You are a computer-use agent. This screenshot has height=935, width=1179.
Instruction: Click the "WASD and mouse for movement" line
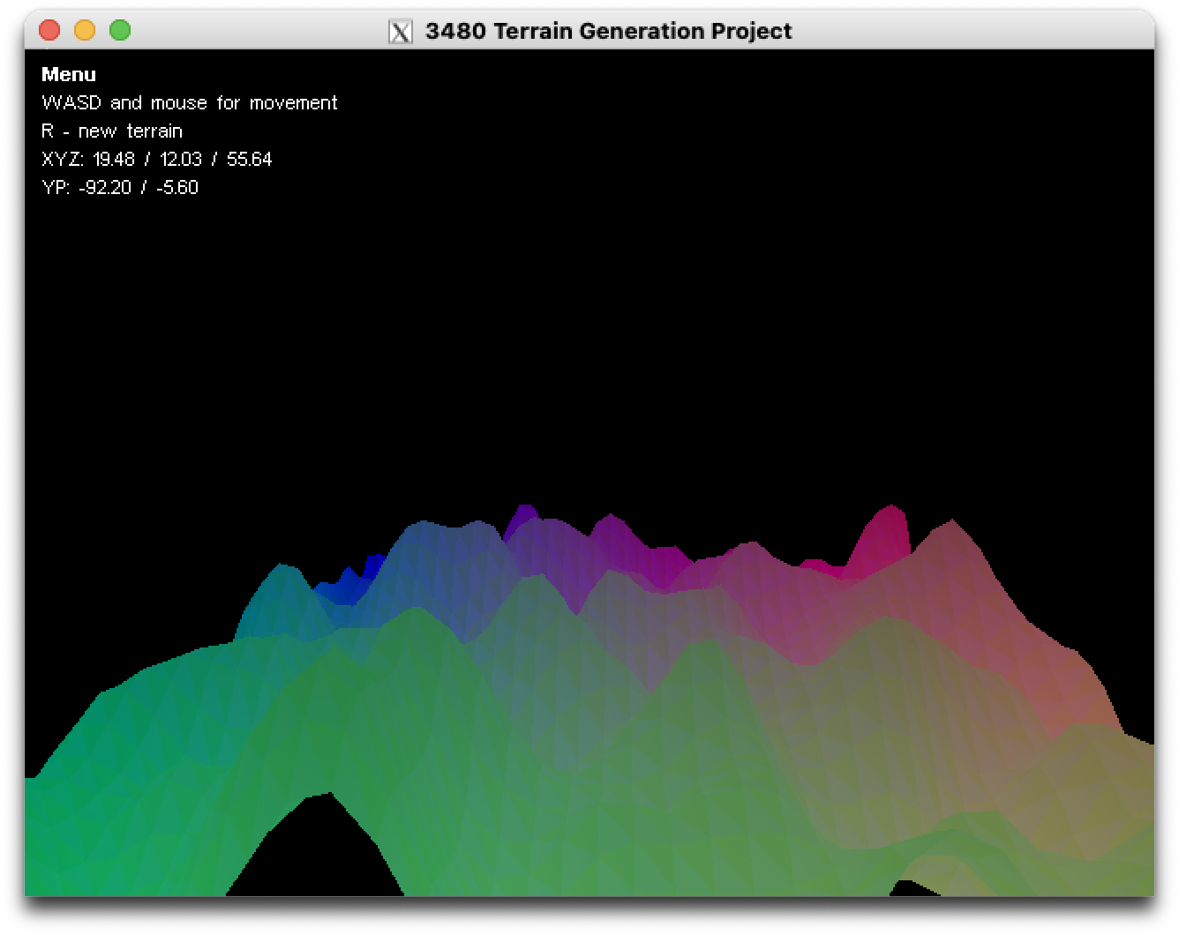click(189, 103)
